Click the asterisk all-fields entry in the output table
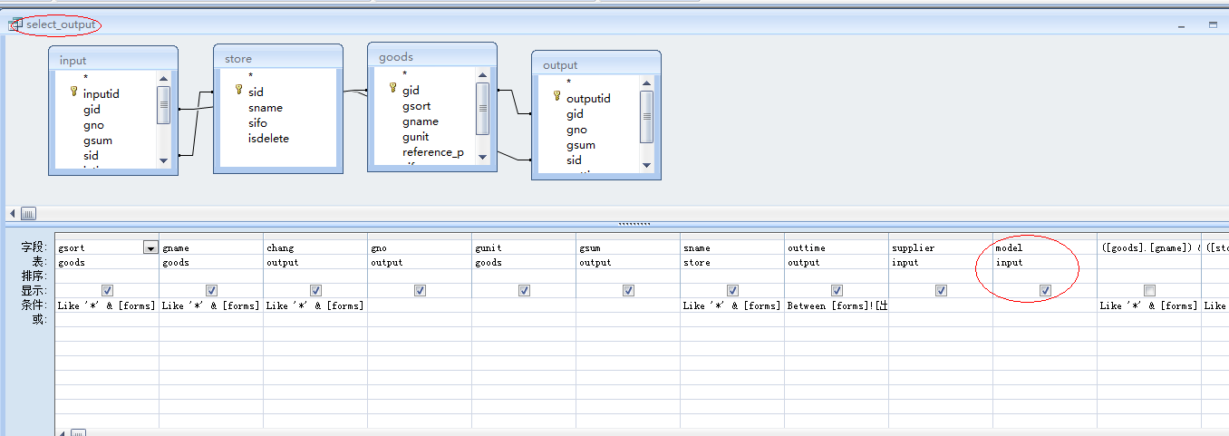 coord(568,82)
